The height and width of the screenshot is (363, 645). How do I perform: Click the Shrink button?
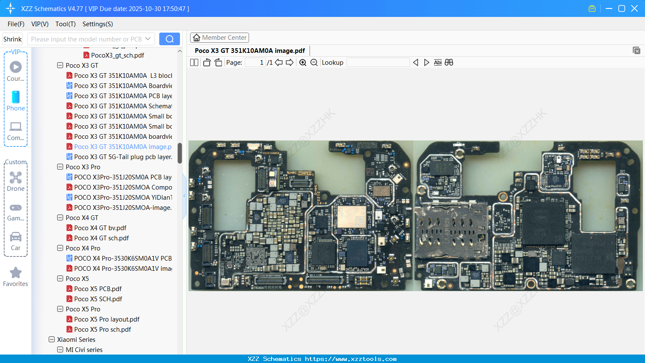click(12, 38)
